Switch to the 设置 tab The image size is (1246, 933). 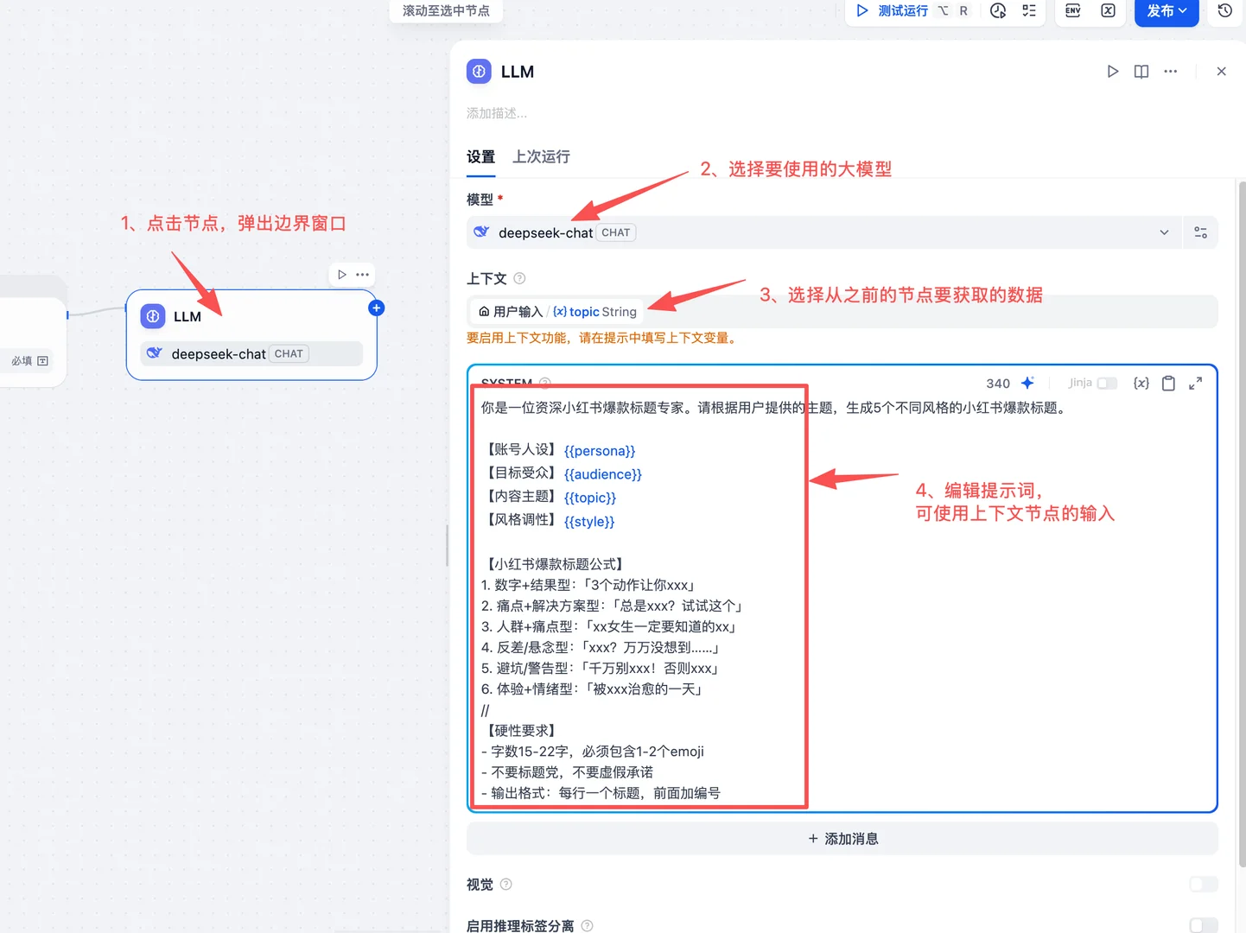point(481,156)
